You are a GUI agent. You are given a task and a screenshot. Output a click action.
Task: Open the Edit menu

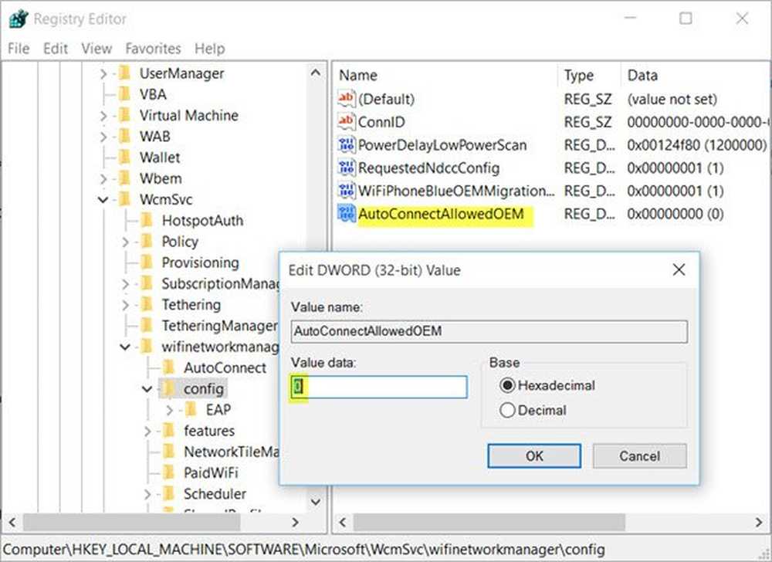pos(55,48)
